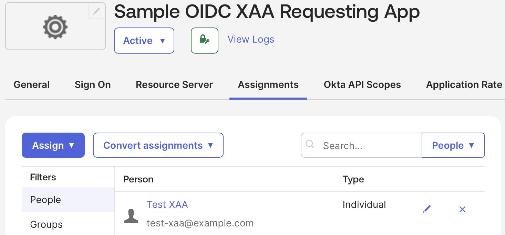The height and width of the screenshot is (235, 505).
Task: Open the Convert assignments dropdown
Action: pos(158,145)
